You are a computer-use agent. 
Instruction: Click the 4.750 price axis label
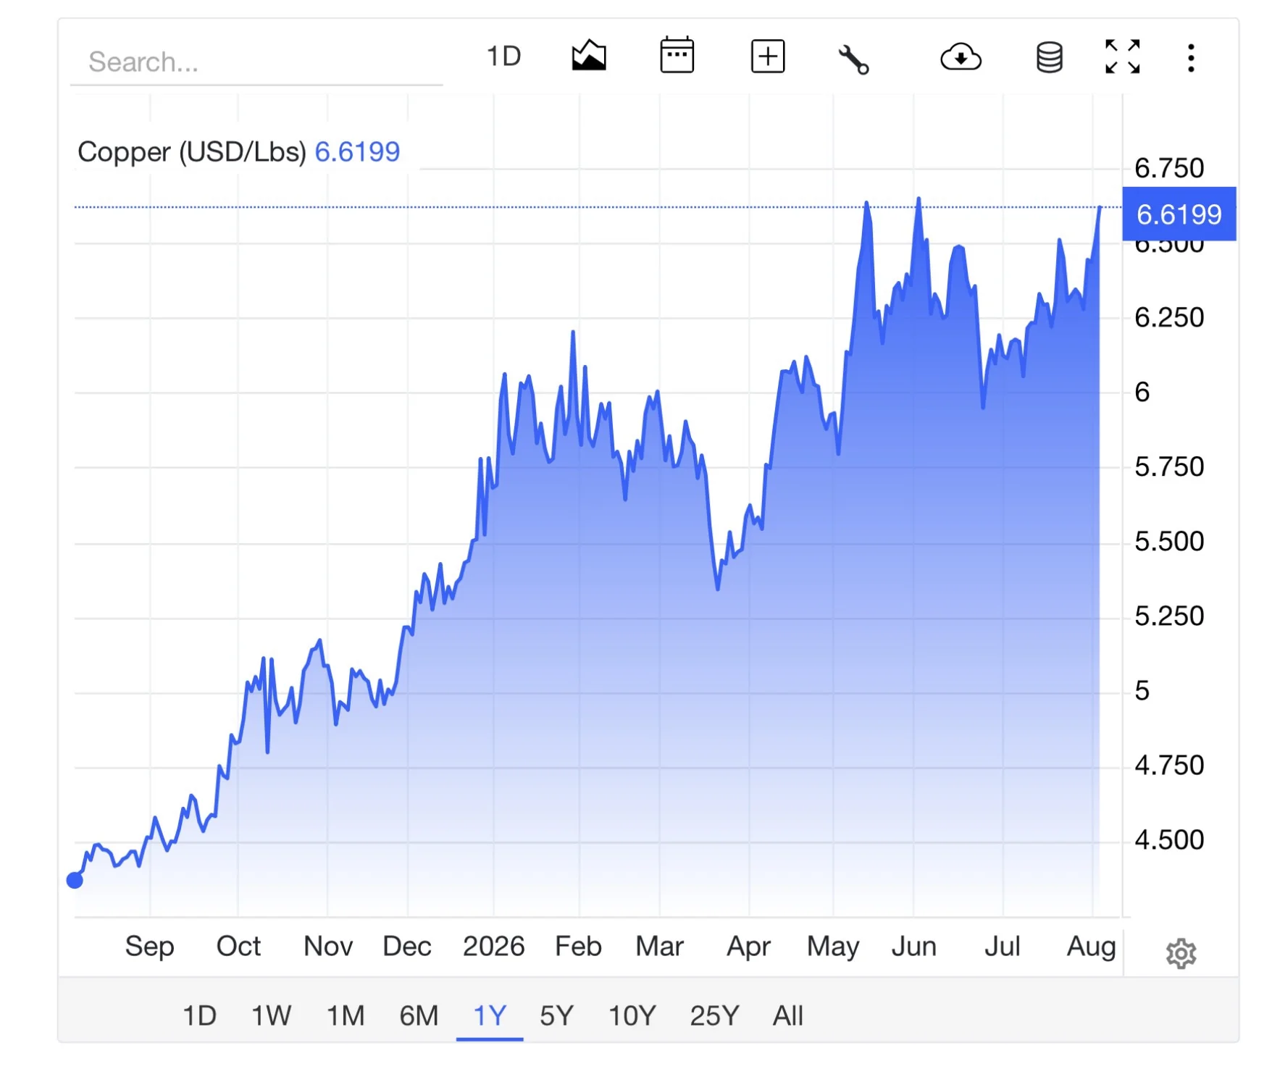click(1169, 765)
